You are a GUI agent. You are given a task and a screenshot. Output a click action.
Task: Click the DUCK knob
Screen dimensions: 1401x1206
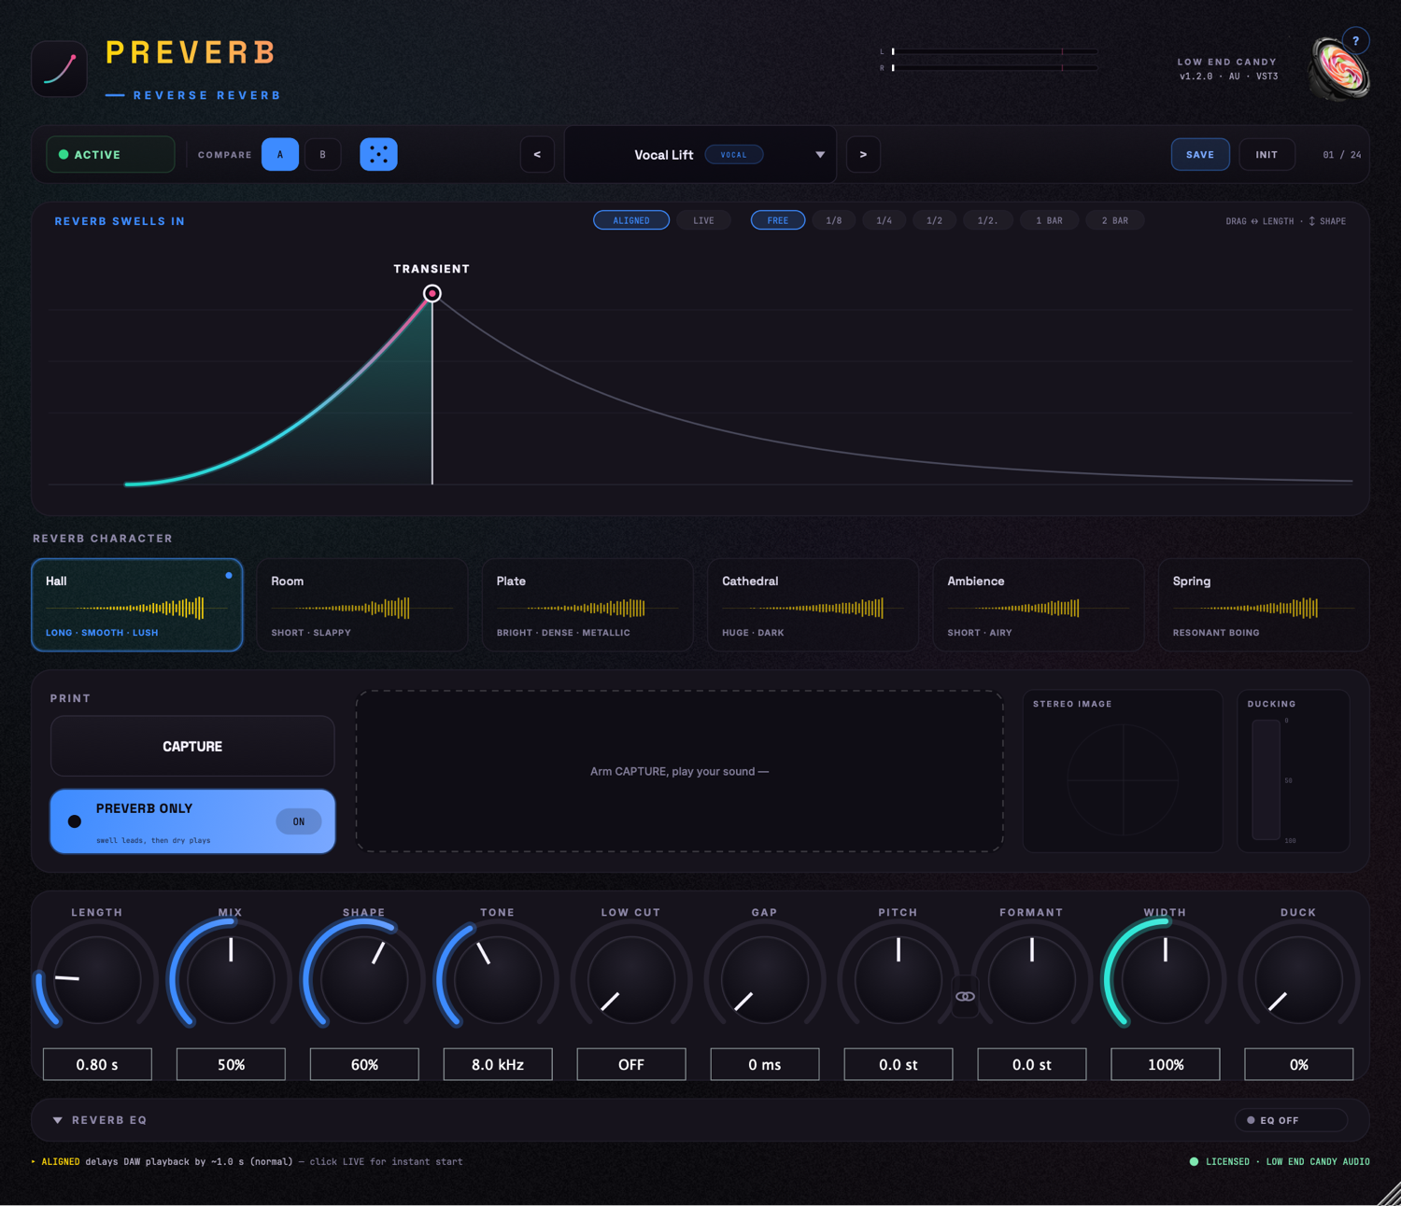tap(1299, 979)
